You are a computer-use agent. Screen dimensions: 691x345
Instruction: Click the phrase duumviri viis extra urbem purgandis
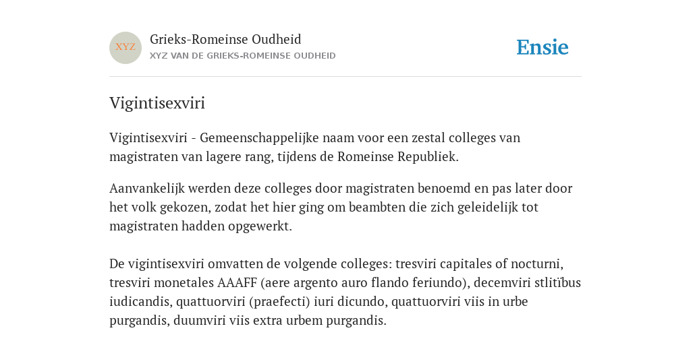[280, 320]
